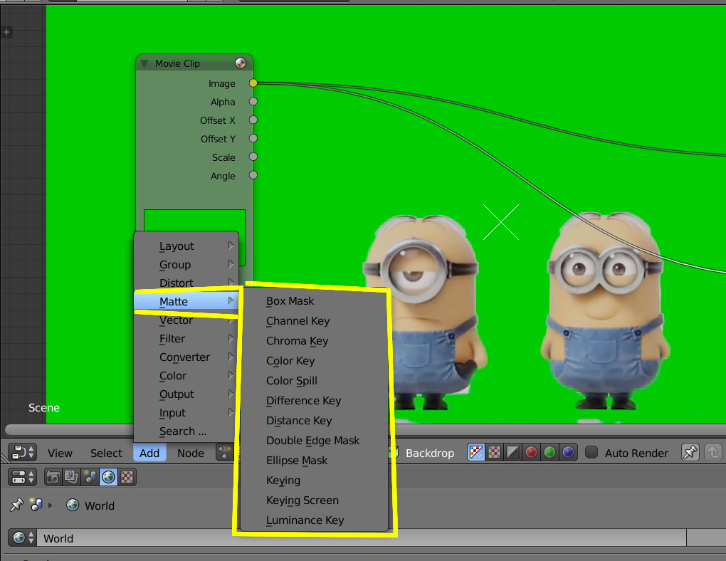
Task: Open the Output submenu
Action: click(186, 394)
